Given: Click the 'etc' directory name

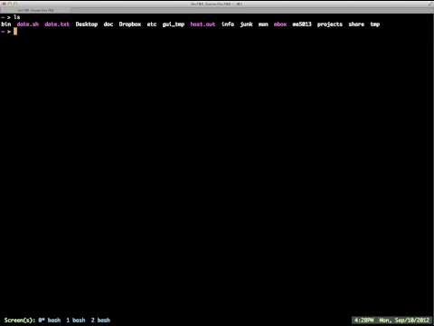Looking at the screenshot, I should coord(152,24).
